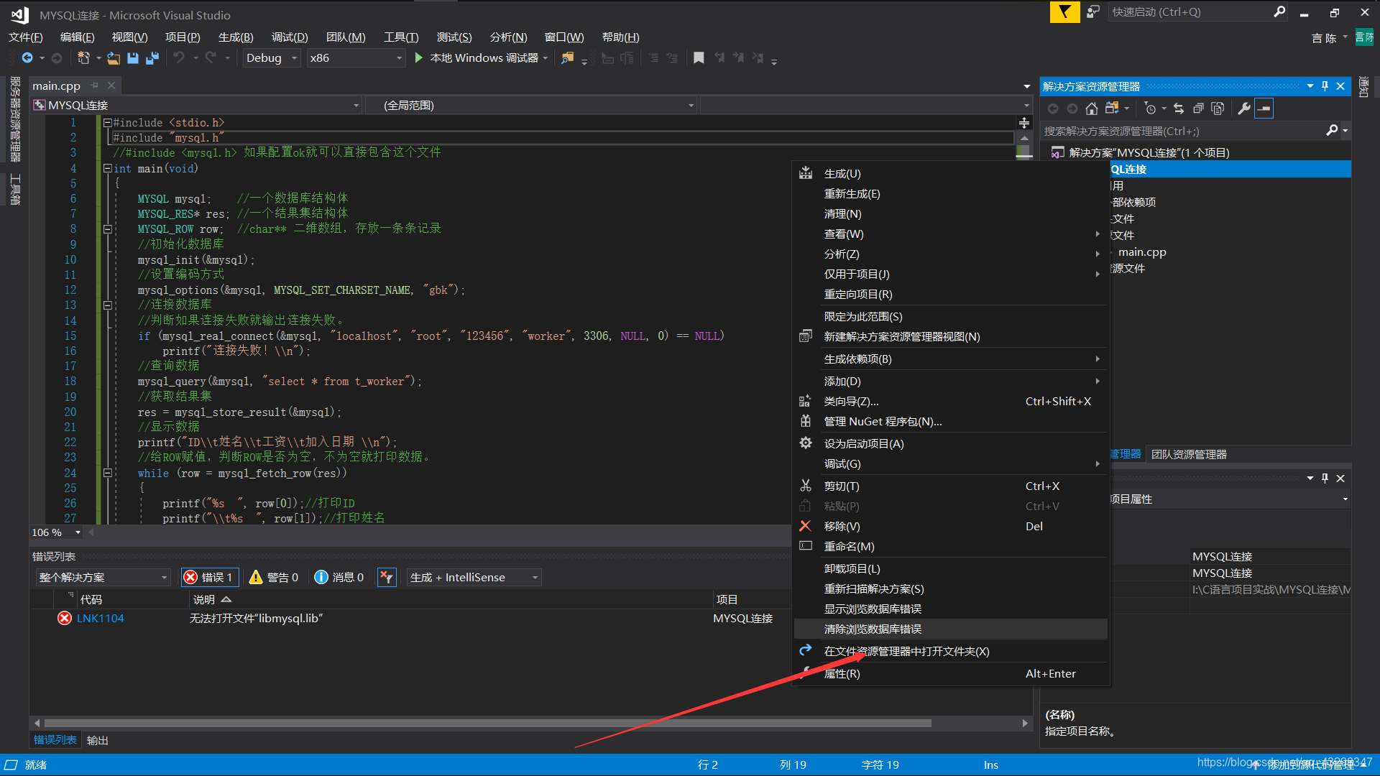Toggle the Warnings 0 filter button
This screenshot has width=1380, height=776.
tap(274, 577)
